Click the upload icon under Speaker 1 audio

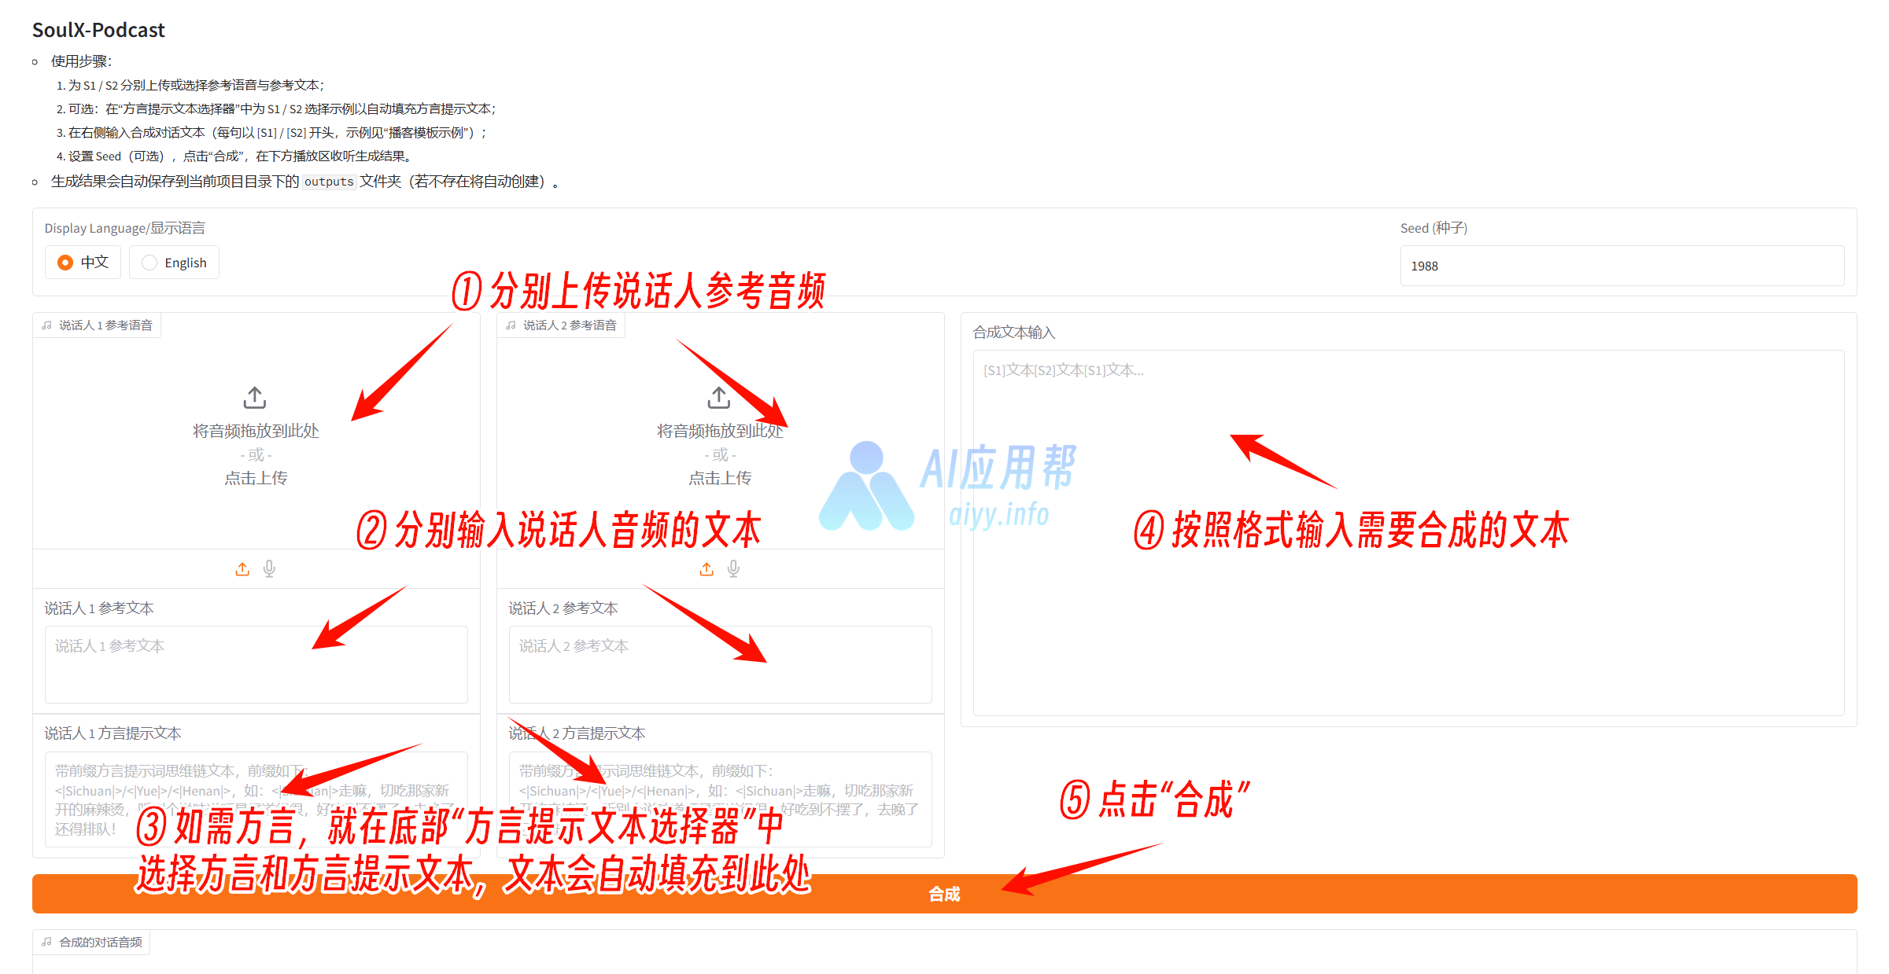click(242, 568)
